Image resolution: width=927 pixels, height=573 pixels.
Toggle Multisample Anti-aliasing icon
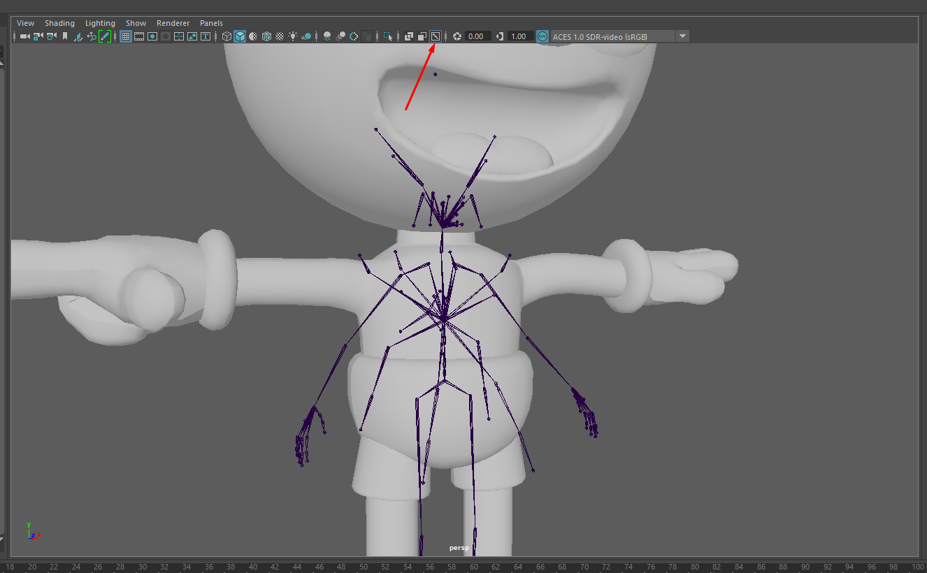[x=354, y=36]
